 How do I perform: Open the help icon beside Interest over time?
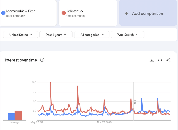pos(42,60)
